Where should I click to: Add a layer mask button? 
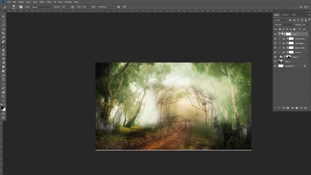(288, 108)
